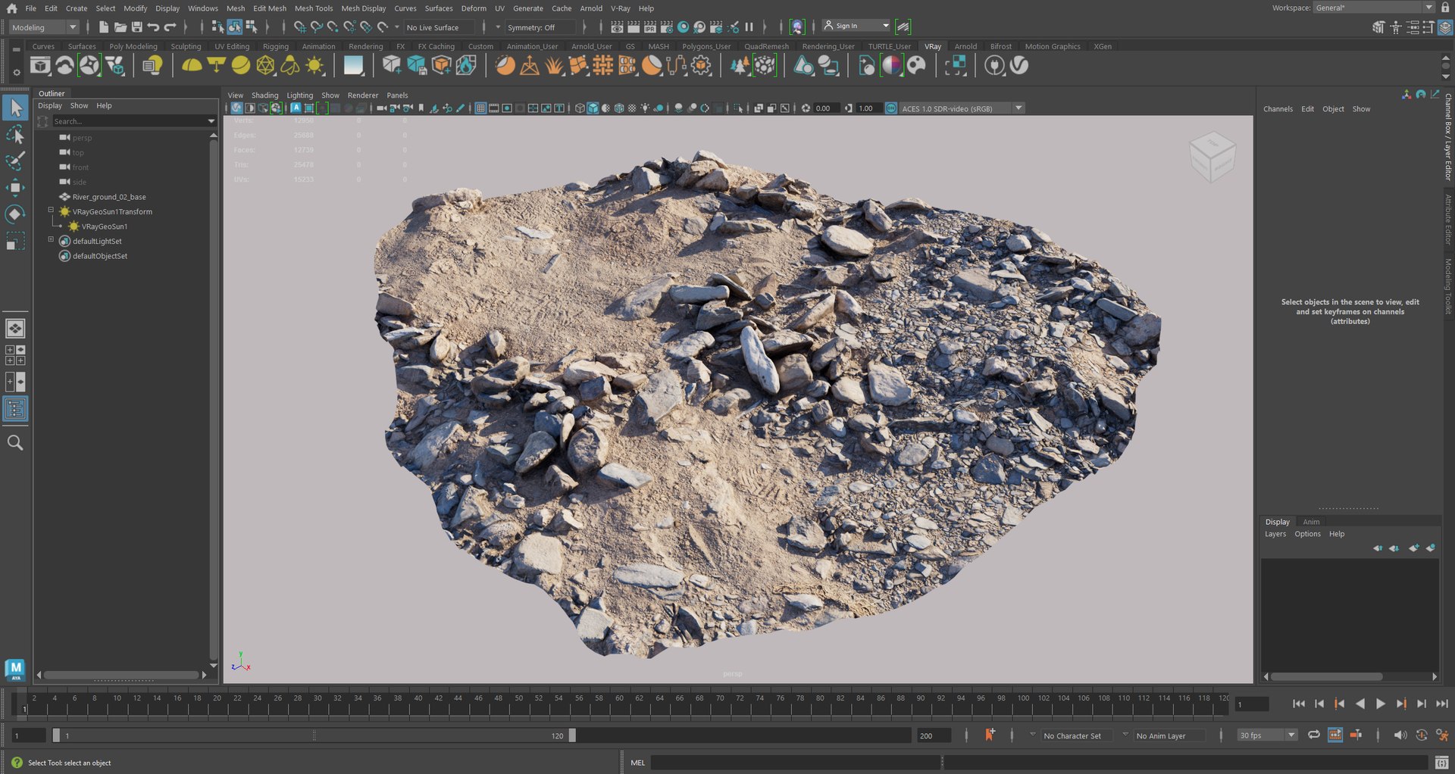Expand defaultLightSet node in Outliner
Screen dimensions: 1455x774
pos(52,239)
